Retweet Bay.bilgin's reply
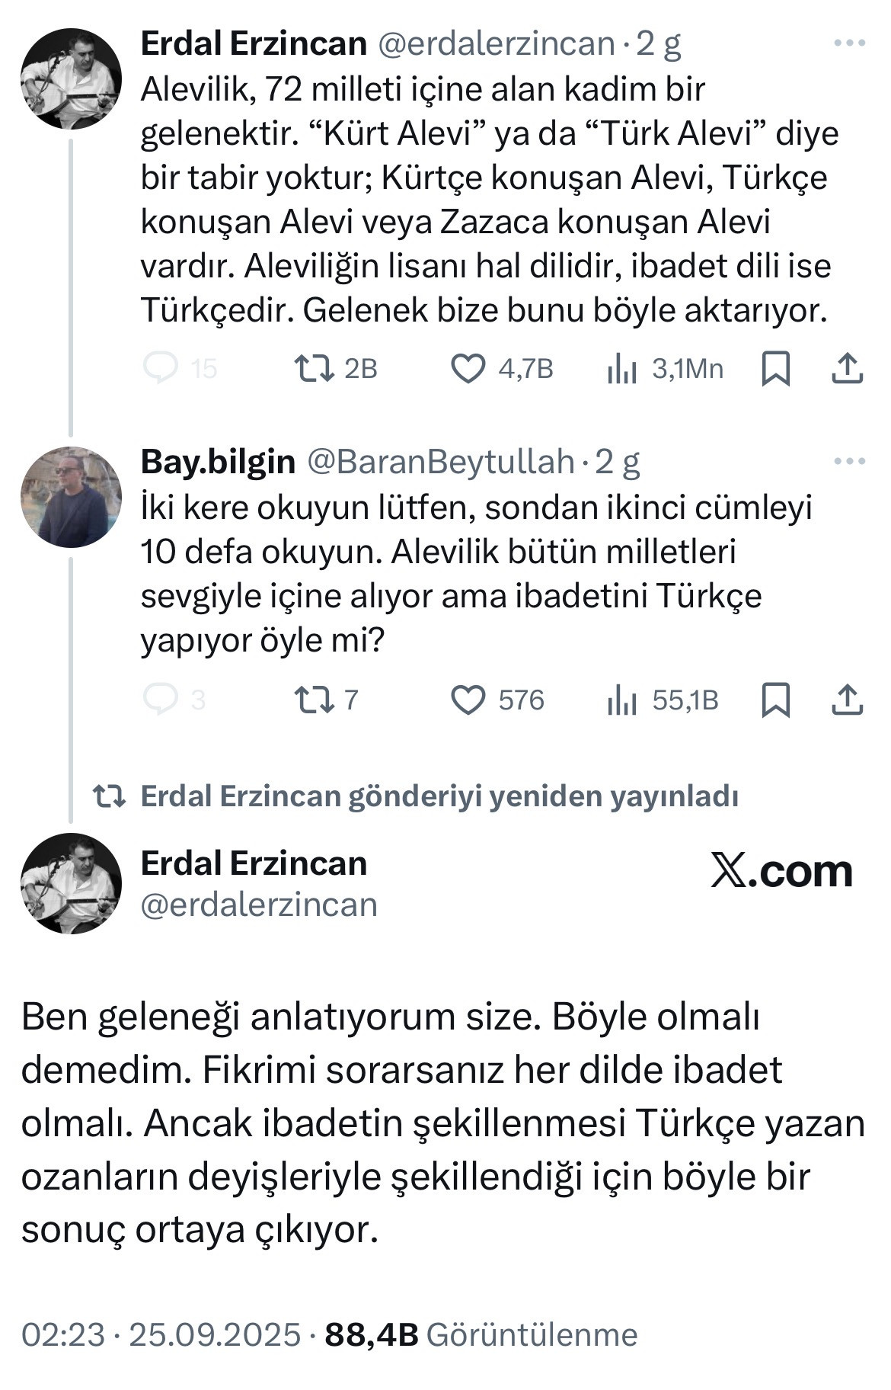This screenshot has height=1390, width=891. tap(314, 700)
